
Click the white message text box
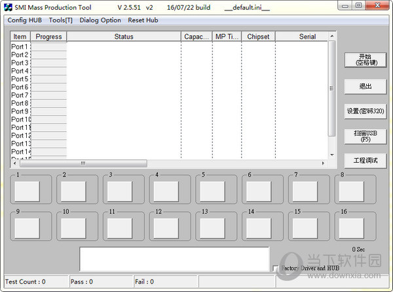click(174, 259)
